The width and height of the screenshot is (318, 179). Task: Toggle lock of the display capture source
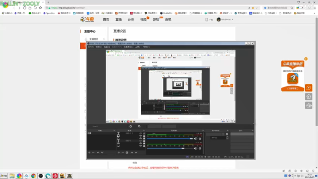coord(144,146)
